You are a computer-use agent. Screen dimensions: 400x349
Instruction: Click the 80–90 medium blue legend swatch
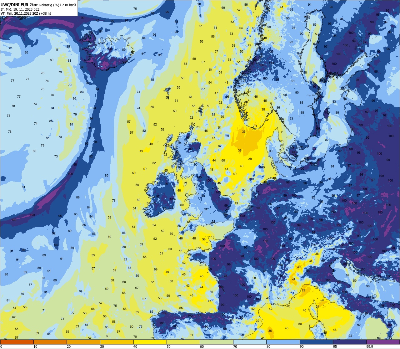283,342
